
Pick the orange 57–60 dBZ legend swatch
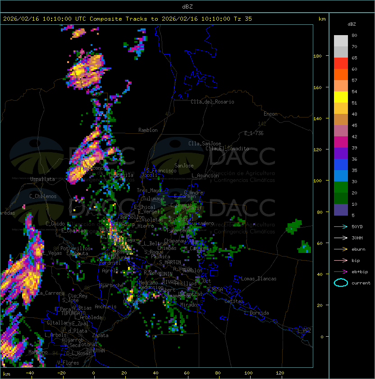341,74
